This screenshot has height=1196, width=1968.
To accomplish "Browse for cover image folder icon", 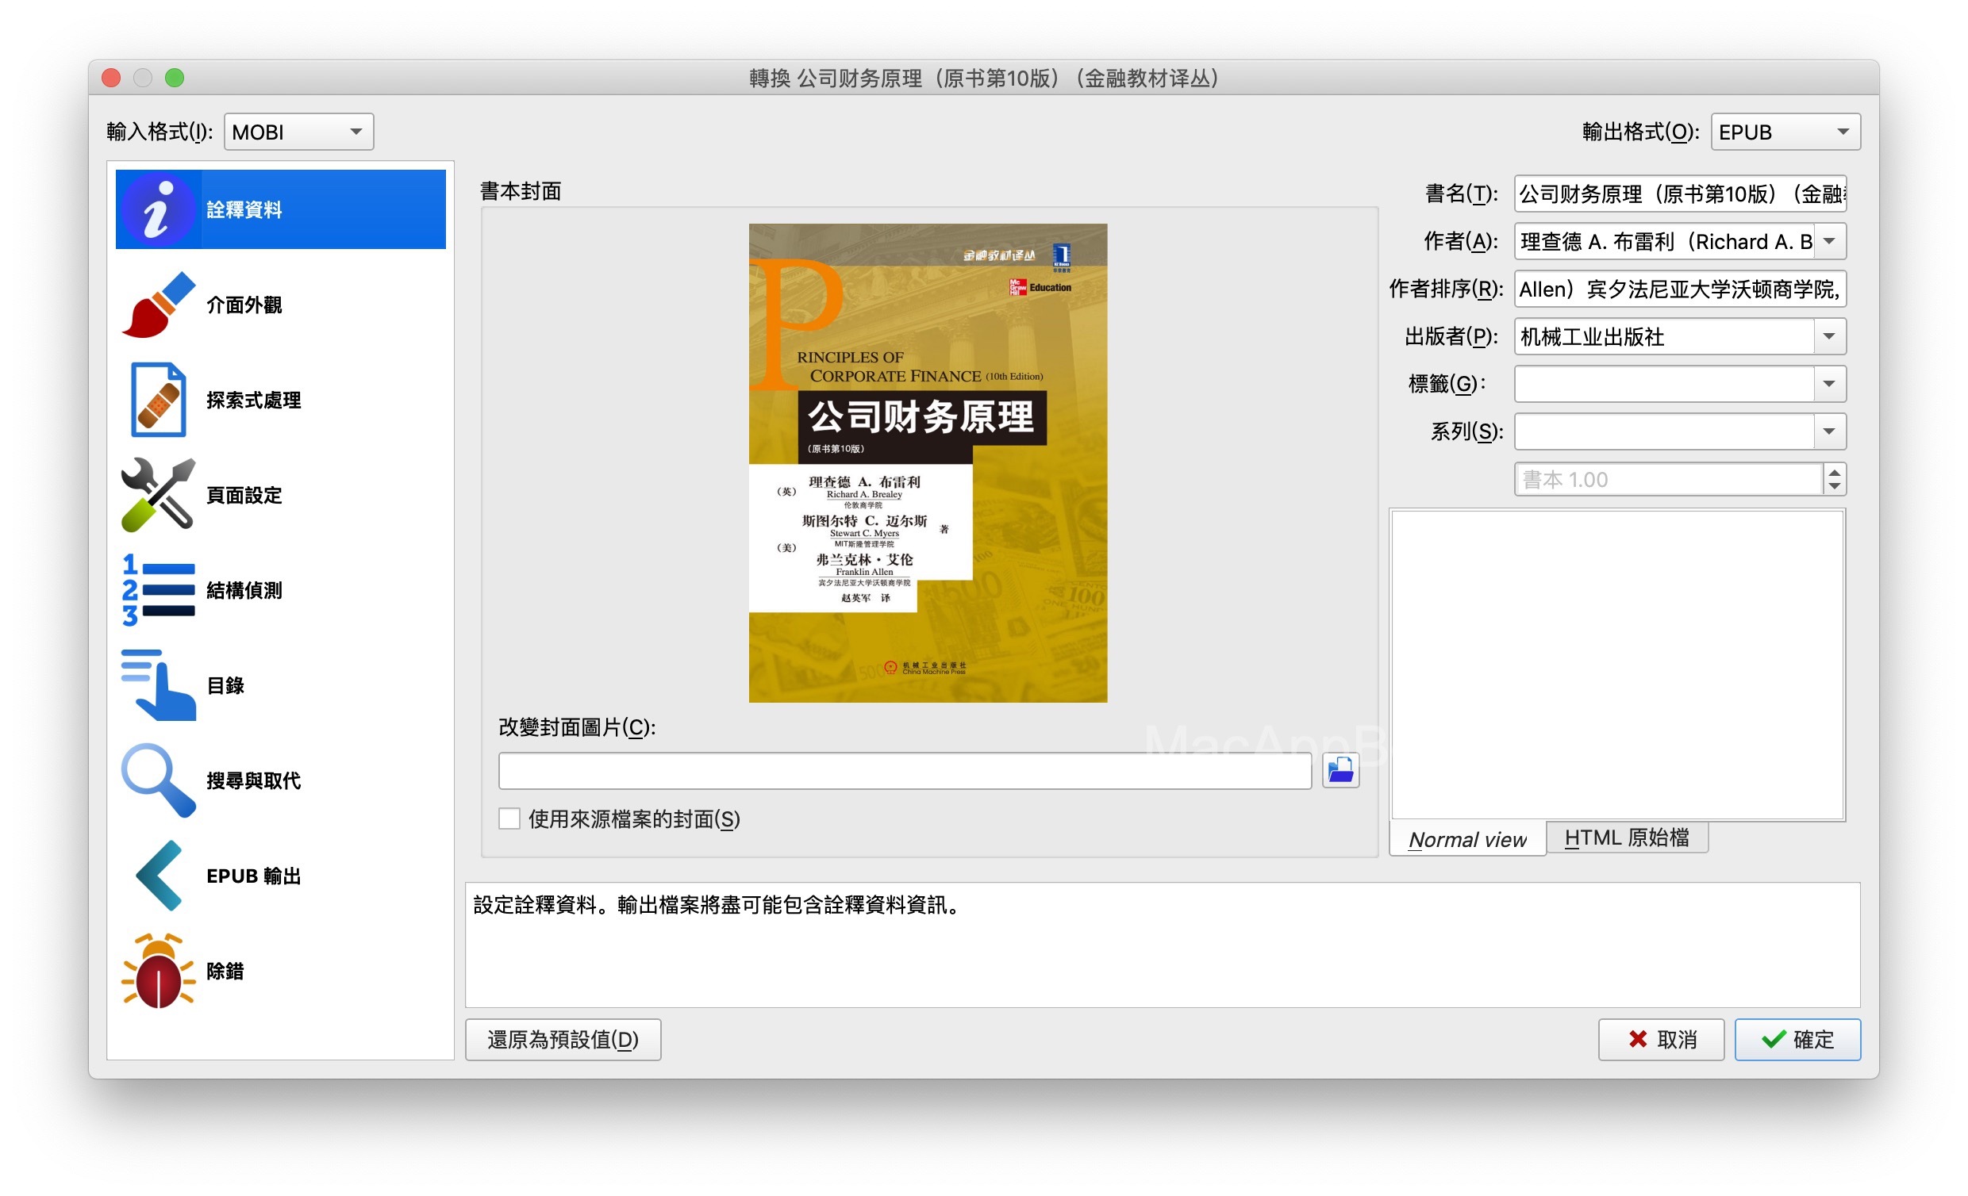I will (x=1340, y=770).
